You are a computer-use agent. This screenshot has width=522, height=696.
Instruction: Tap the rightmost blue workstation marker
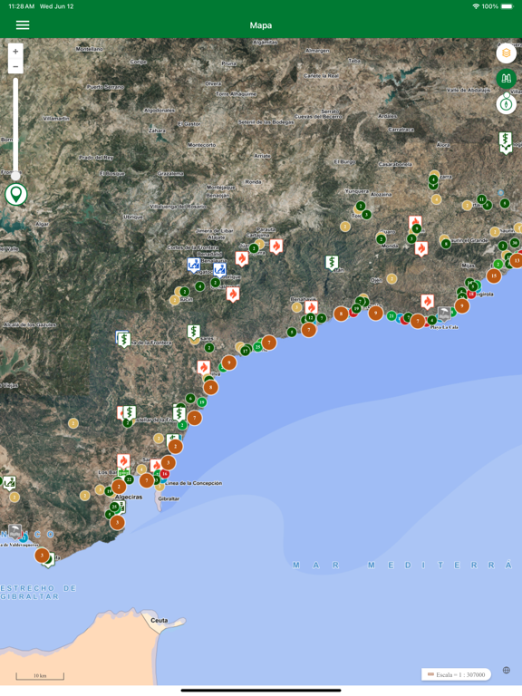(219, 270)
